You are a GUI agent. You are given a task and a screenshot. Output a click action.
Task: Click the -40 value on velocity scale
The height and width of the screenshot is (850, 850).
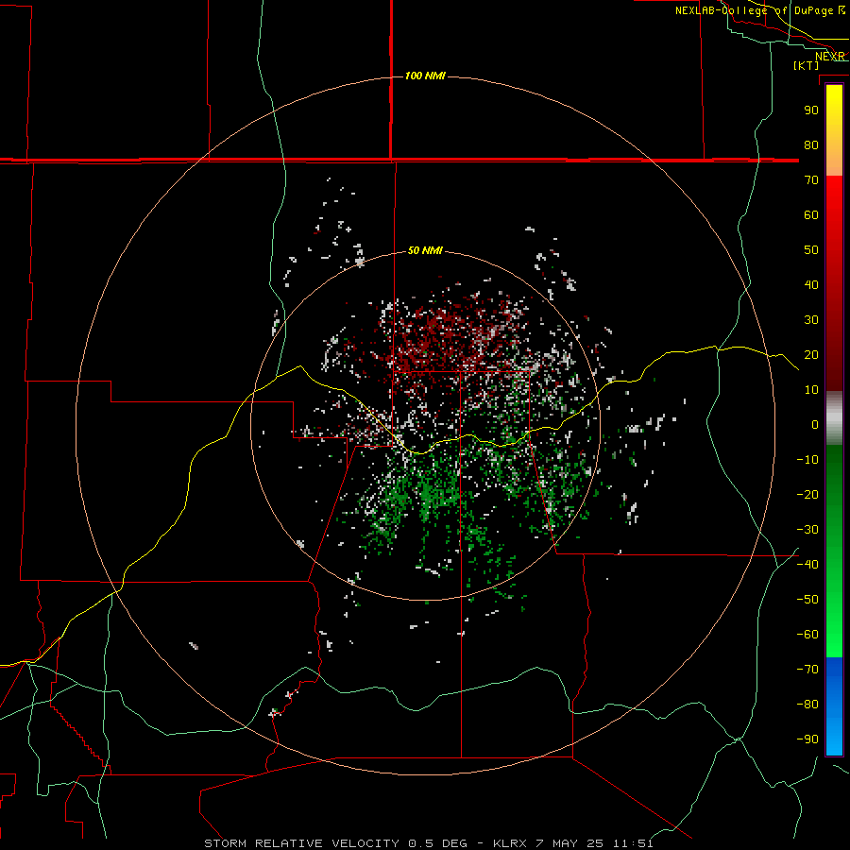807,565
